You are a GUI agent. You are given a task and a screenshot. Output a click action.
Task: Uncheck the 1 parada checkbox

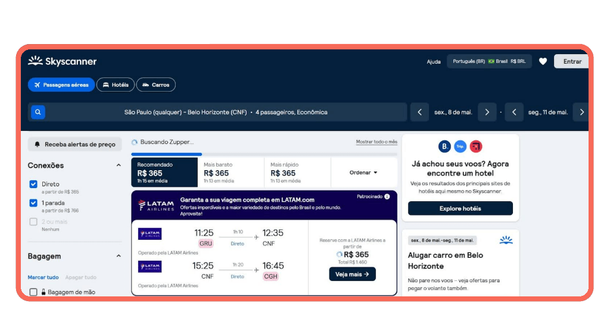33,203
